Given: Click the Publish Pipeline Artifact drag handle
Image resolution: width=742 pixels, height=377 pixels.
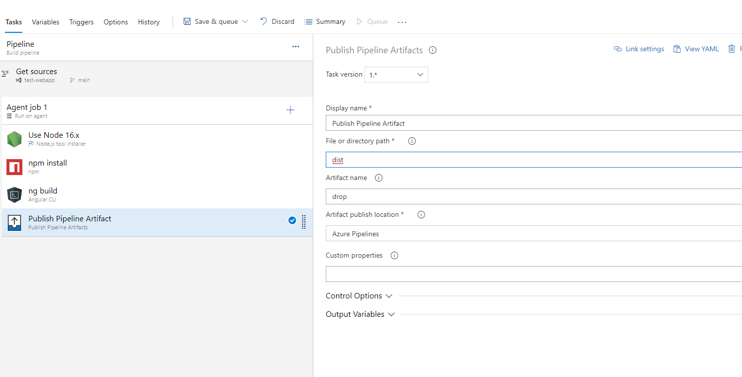Looking at the screenshot, I should pyautogui.click(x=304, y=222).
